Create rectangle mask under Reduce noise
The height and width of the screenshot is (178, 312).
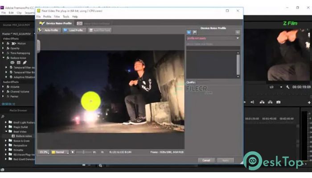19,63
